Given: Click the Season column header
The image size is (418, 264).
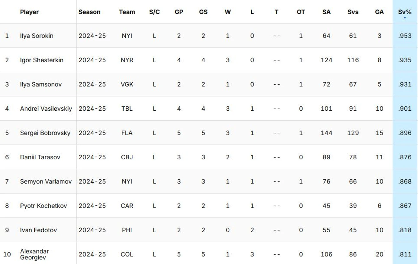Looking at the screenshot, I should coord(89,12).
